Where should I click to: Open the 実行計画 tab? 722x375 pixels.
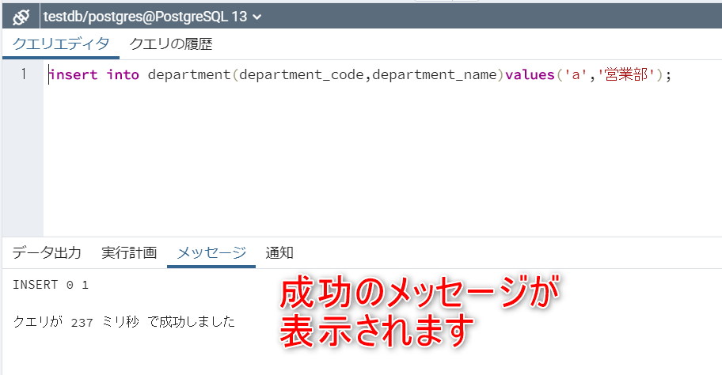tap(129, 252)
